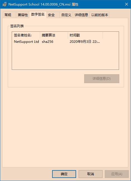This screenshot has width=131, height=181.
Task: Open the 以前的版本 tab
Action: click(100, 15)
